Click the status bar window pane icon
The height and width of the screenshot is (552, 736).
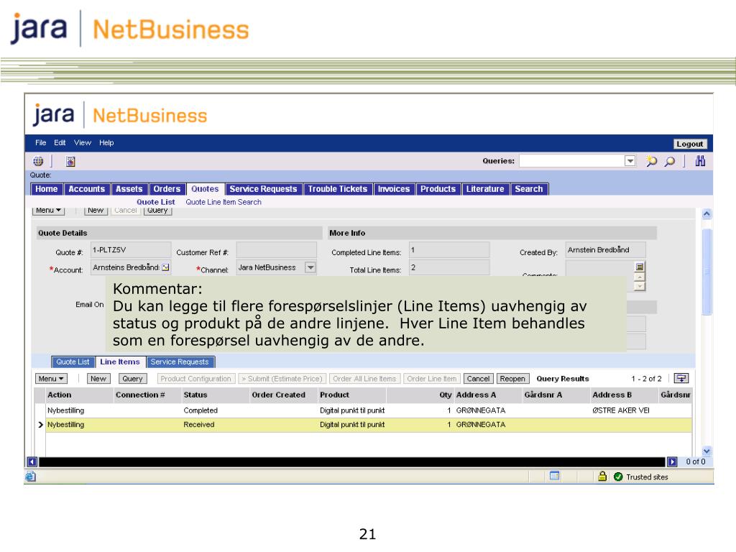[554, 476]
